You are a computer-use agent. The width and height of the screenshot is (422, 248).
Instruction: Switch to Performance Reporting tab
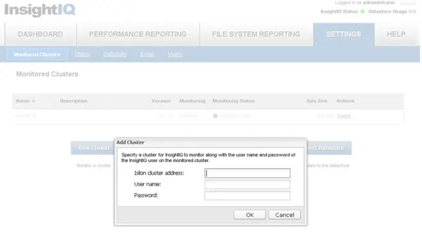point(138,34)
